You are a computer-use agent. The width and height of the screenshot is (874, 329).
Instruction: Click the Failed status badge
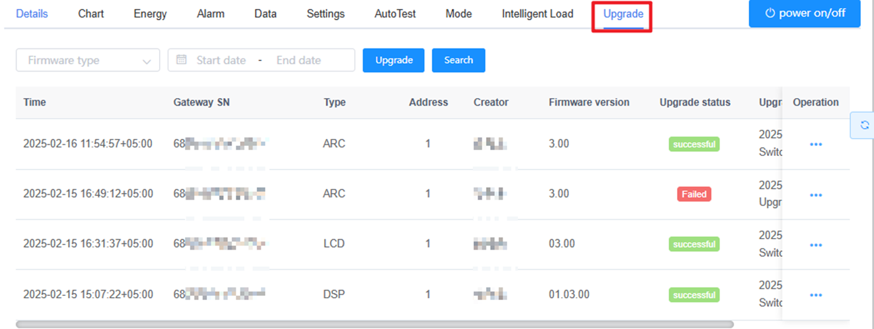(694, 194)
